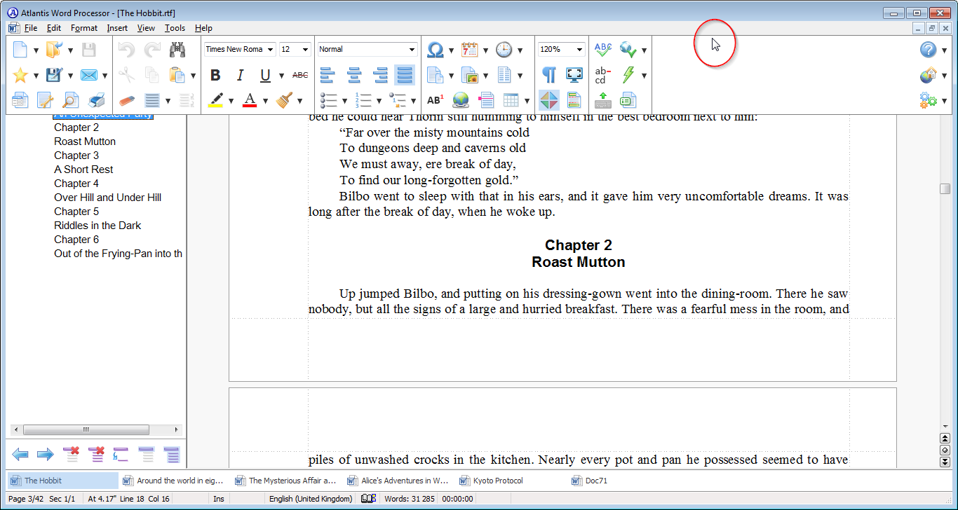This screenshot has height=510, width=958.
Task: Open the Edit menu
Action: tap(54, 28)
